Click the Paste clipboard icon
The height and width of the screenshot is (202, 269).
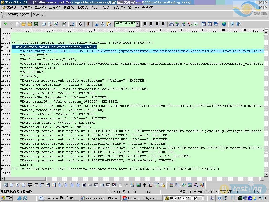pyautogui.click(x=109, y=24)
